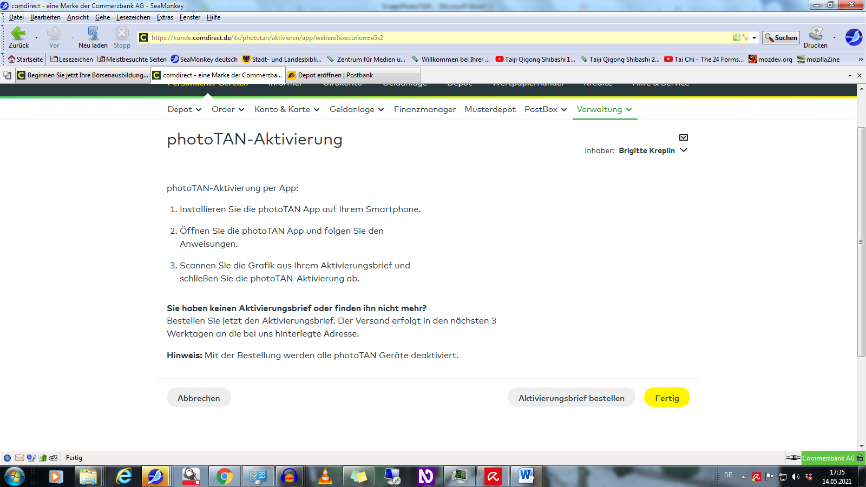Image resolution: width=866 pixels, height=487 pixels.
Task: Expand the Inhaber Brigitte Kreplin dropdown
Action: coord(684,150)
